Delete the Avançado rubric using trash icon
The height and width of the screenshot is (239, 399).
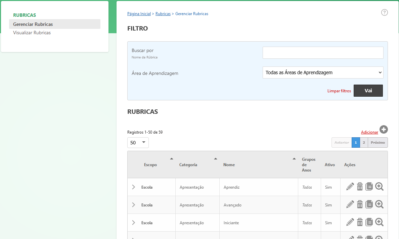[x=360, y=204]
